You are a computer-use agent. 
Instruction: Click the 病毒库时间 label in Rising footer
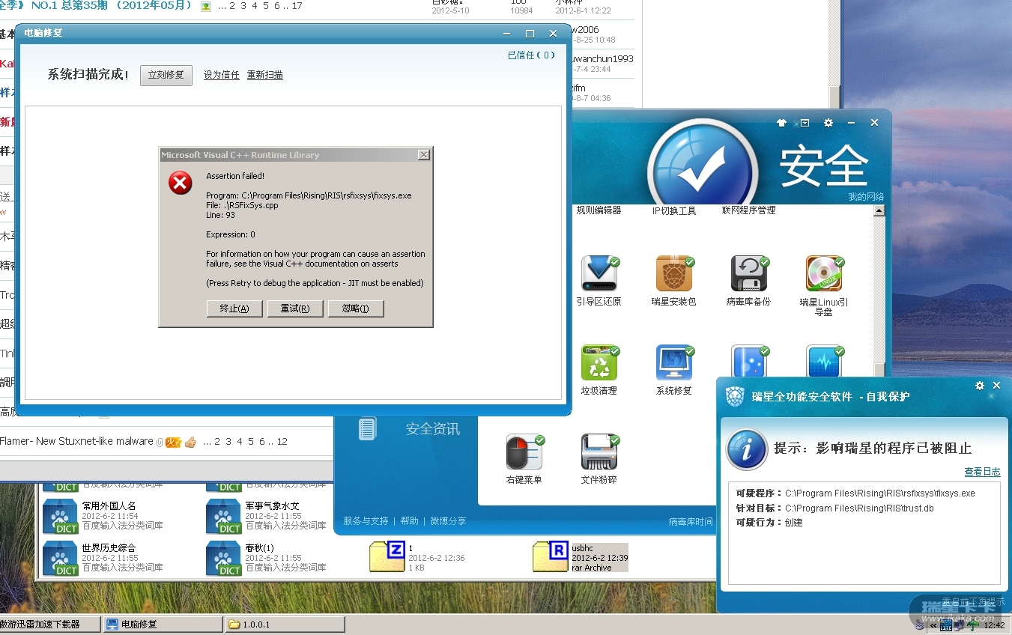click(x=691, y=522)
